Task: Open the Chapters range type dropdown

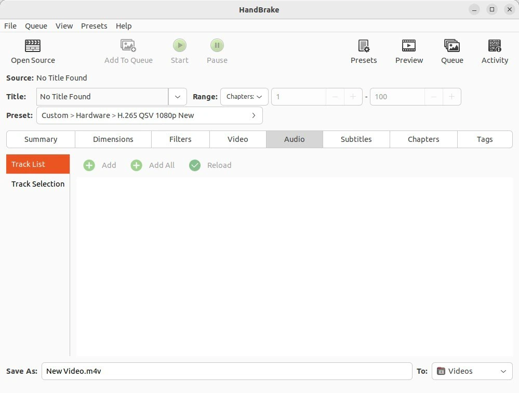Action: (244, 97)
